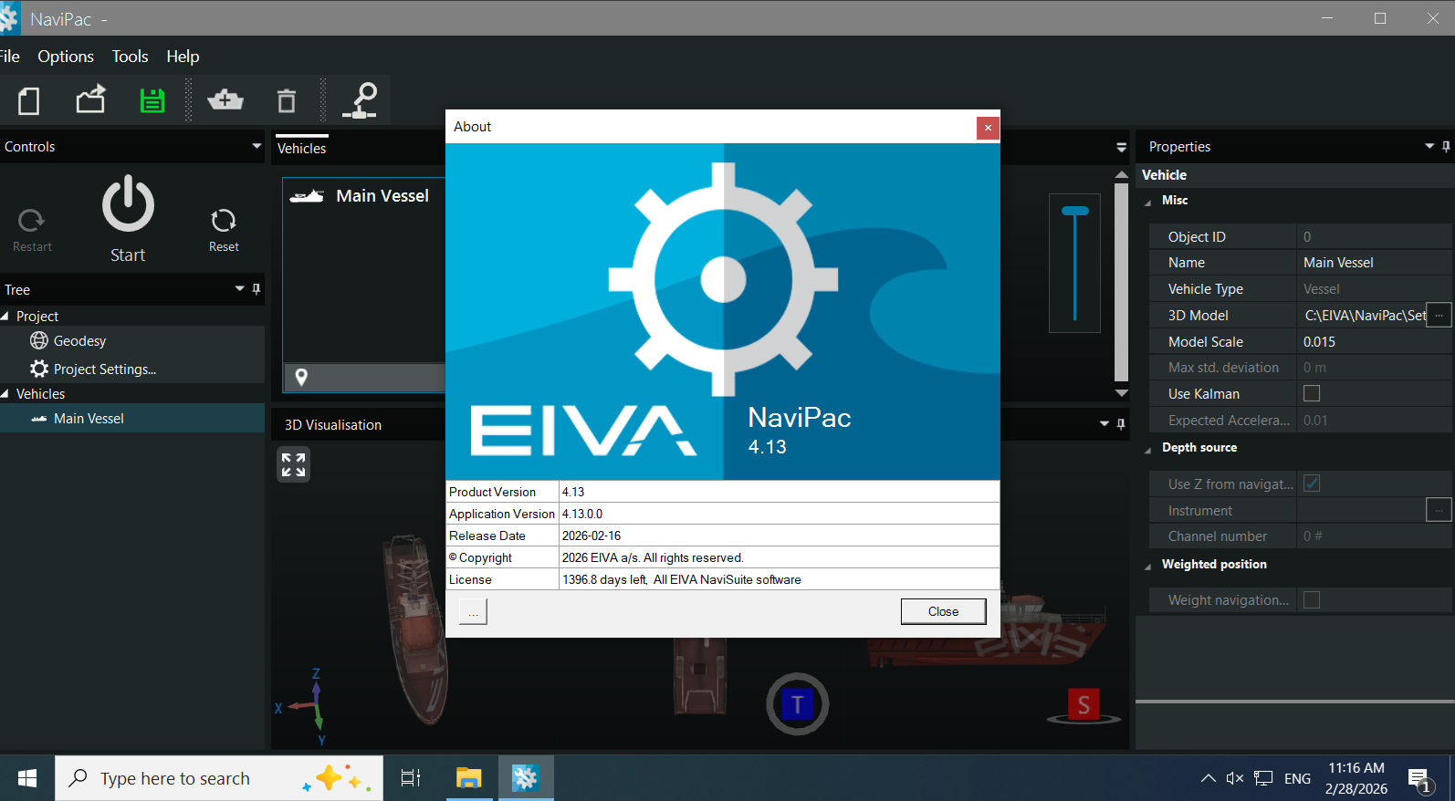Open the 3D Visualisation panel dropdown arrow
The height and width of the screenshot is (801, 1455).
(1104, 424)
